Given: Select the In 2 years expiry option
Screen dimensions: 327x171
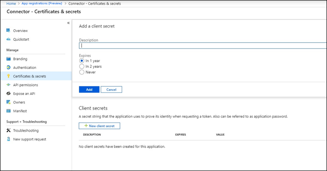Looking at the screenshot, I should point(82,66).
